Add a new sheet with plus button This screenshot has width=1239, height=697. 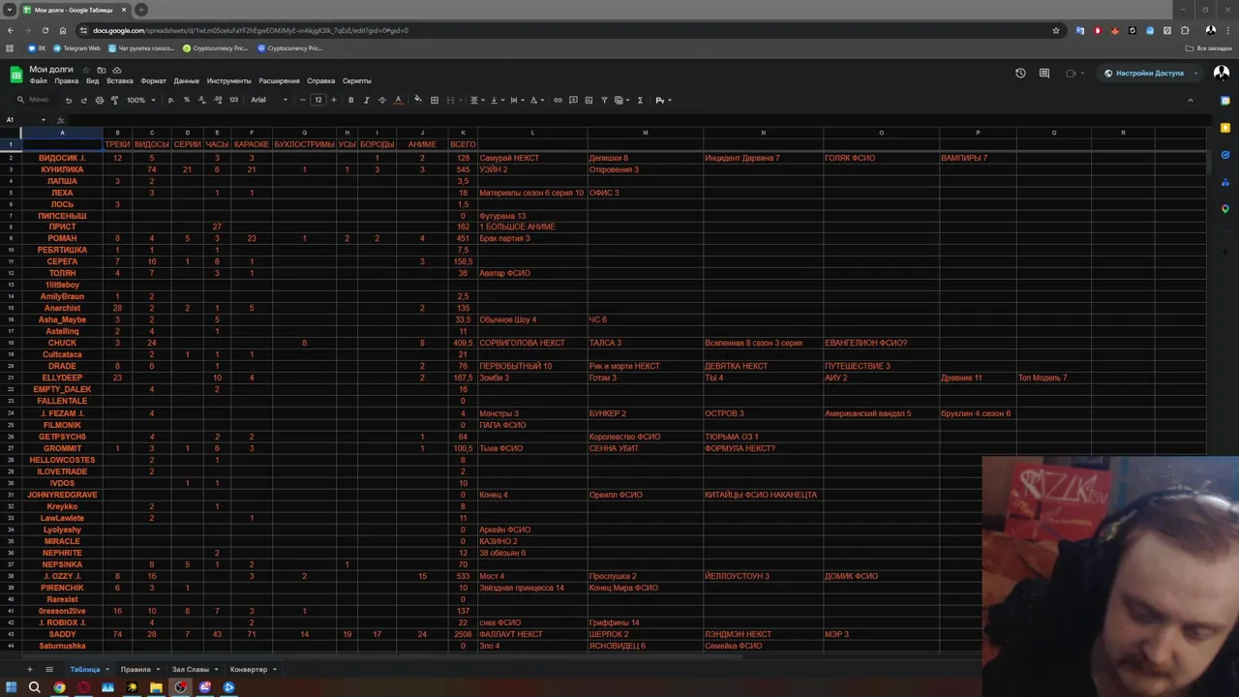(29, 669)
